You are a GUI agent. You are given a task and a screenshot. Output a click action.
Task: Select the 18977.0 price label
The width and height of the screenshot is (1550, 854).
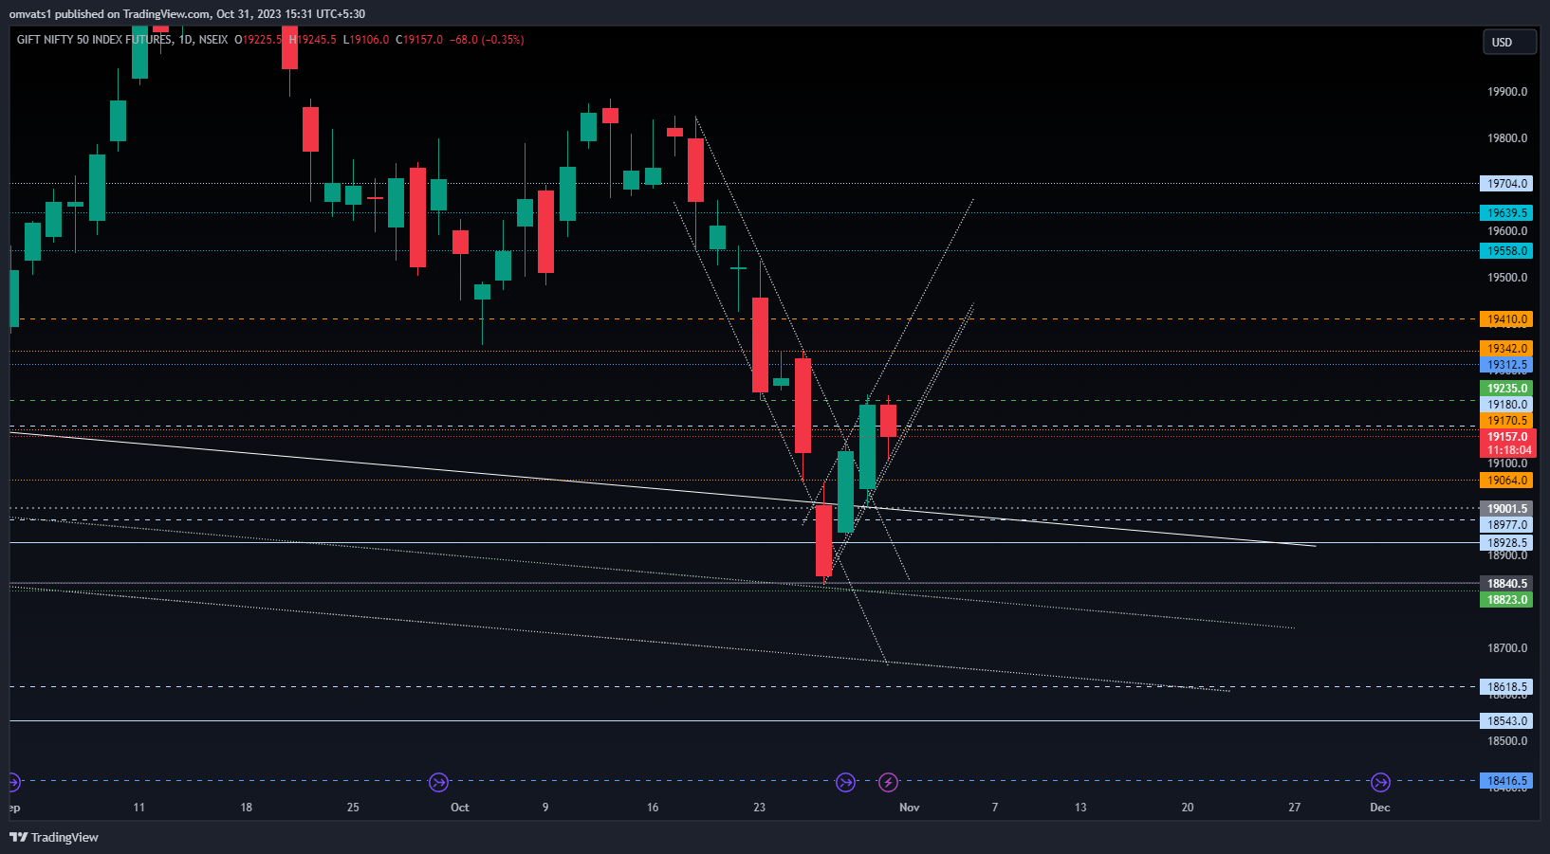point(1506,525)
